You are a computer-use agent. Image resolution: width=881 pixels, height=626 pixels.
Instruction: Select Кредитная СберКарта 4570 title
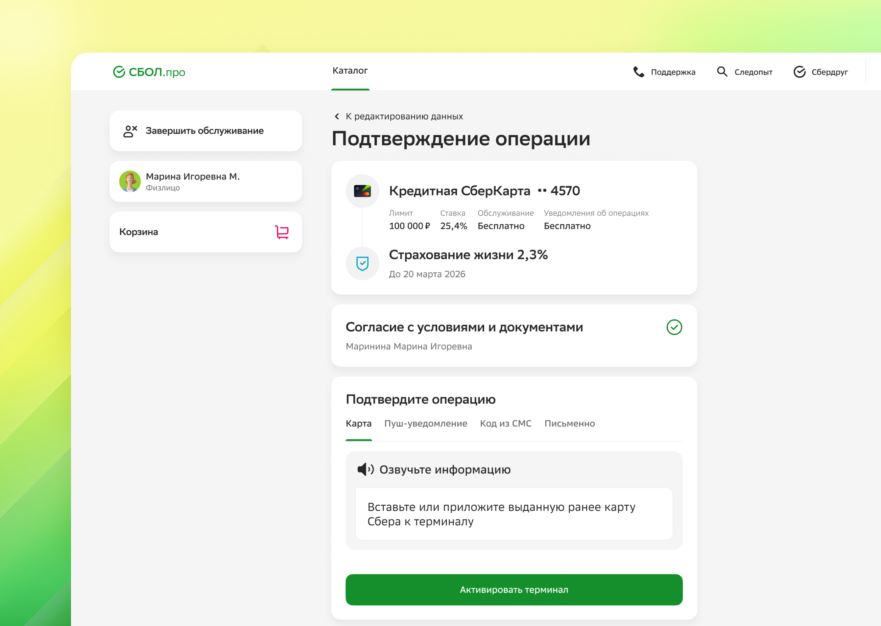pyautogui.click(x=485, y=191)
